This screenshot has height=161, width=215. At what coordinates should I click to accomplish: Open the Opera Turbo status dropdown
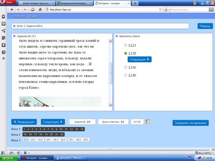tap(26, 153)
